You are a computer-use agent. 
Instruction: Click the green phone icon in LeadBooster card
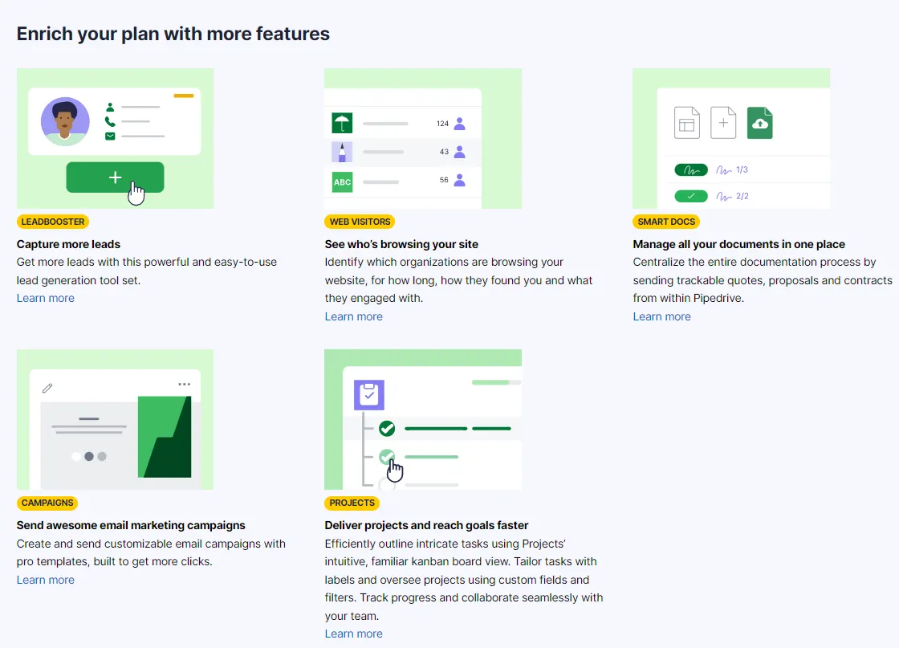[x=110, y=121]
